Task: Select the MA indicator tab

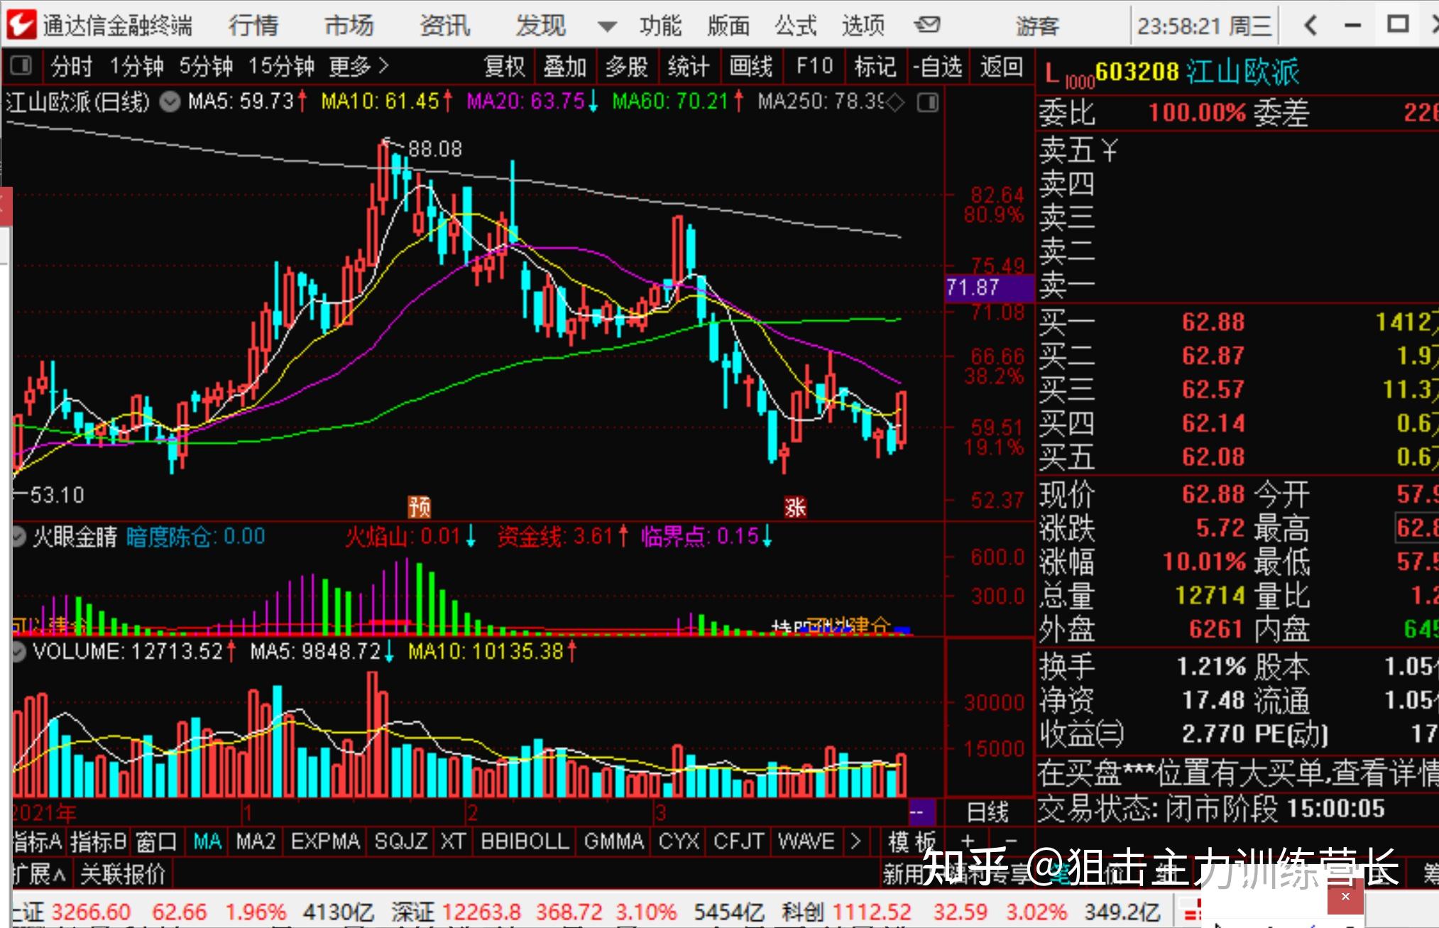Action: point(207,842)
